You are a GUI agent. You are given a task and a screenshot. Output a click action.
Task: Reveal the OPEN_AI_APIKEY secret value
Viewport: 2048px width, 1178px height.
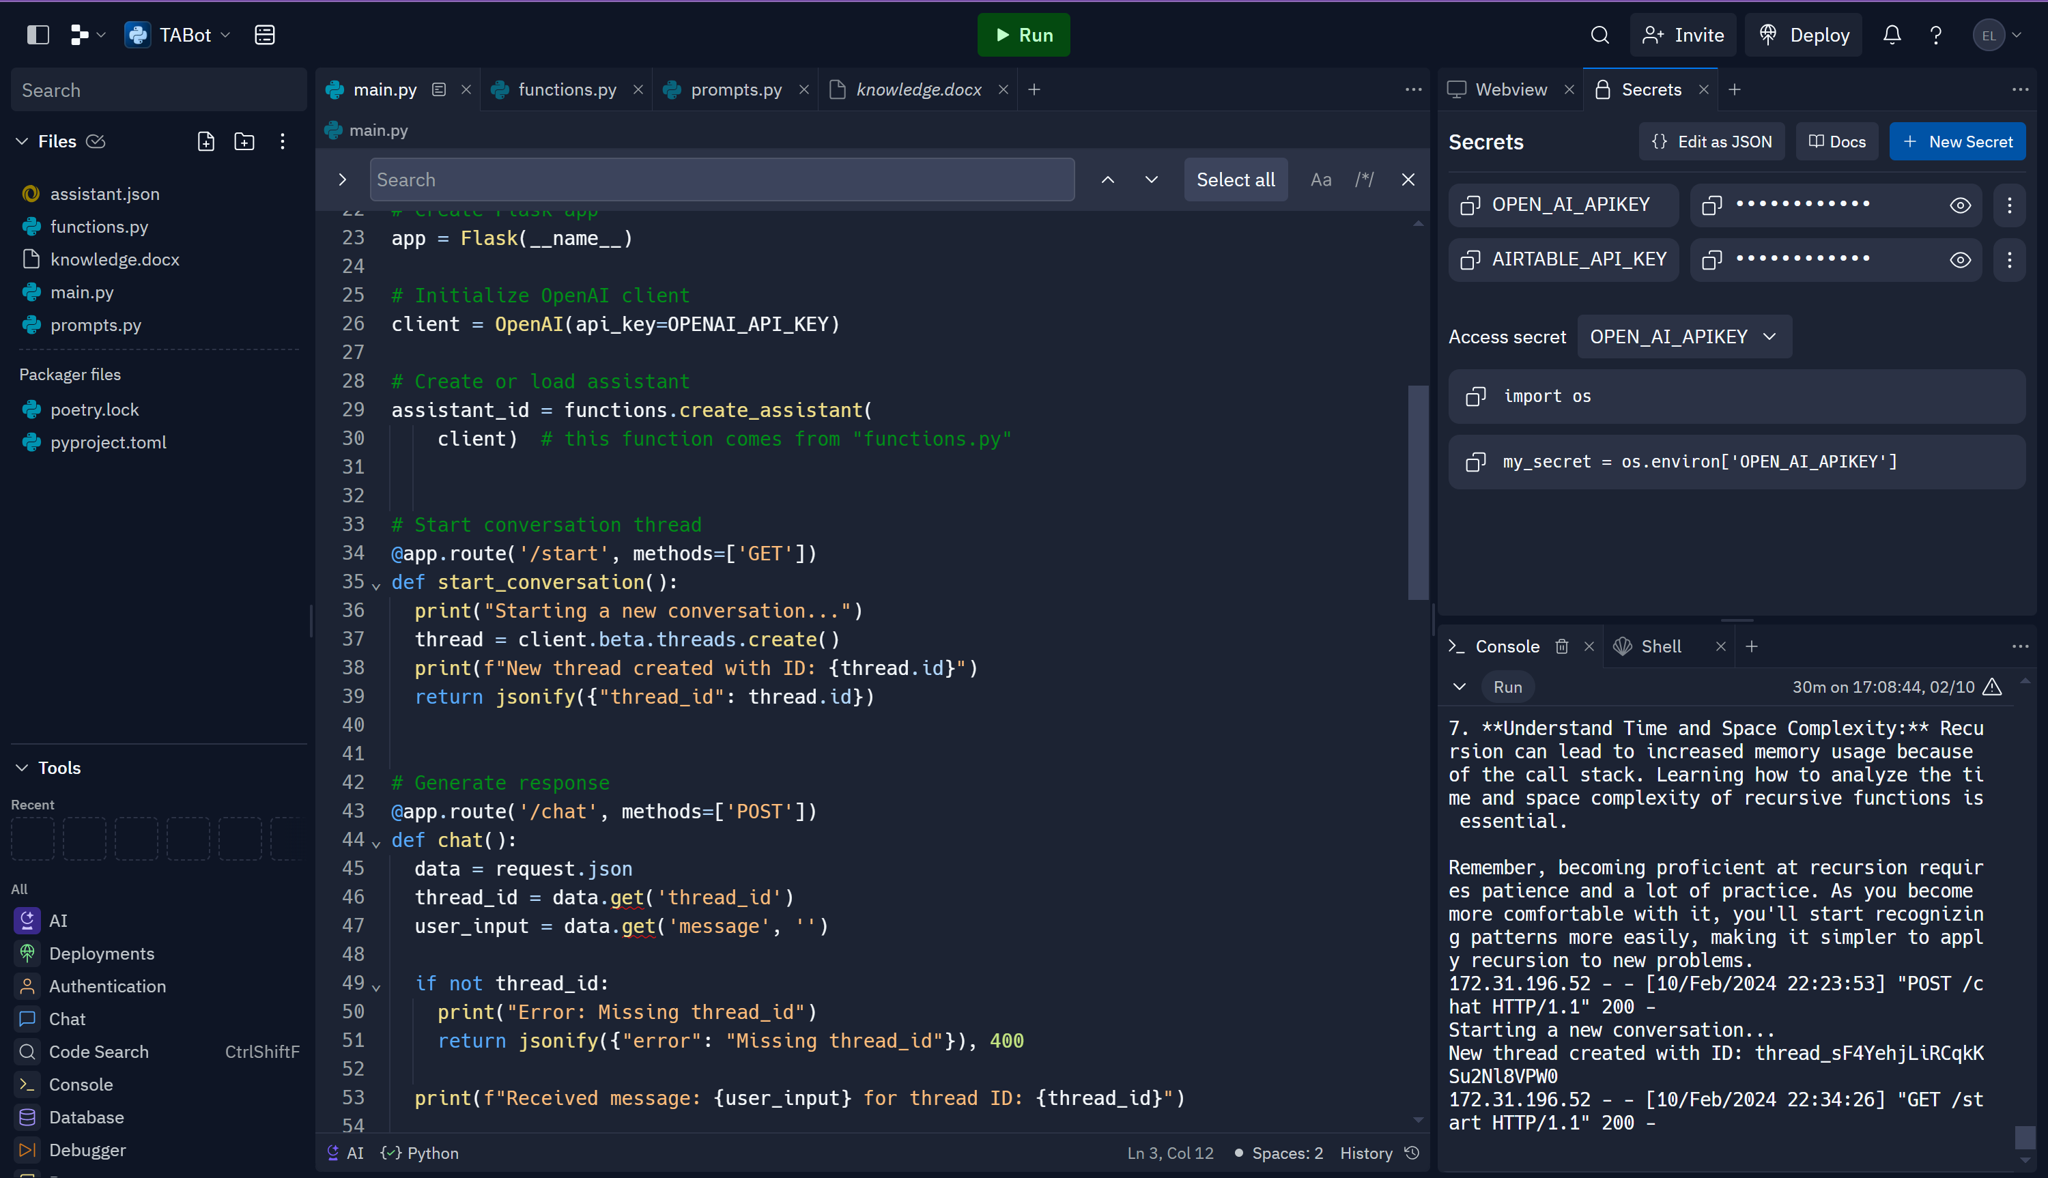1960,205
